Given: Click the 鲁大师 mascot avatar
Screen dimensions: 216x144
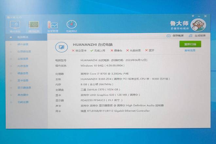Looking at the screenshot, I should point(198,25).
